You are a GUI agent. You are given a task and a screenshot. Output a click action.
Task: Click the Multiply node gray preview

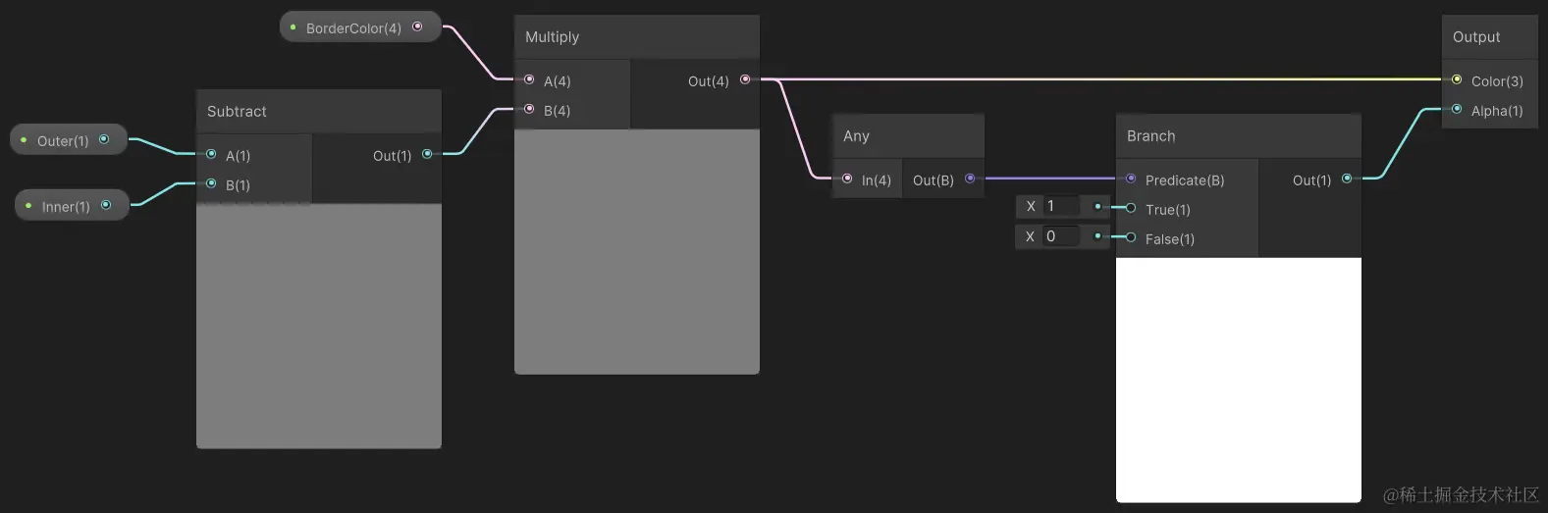pyautogui.click(x=637, y=251)
